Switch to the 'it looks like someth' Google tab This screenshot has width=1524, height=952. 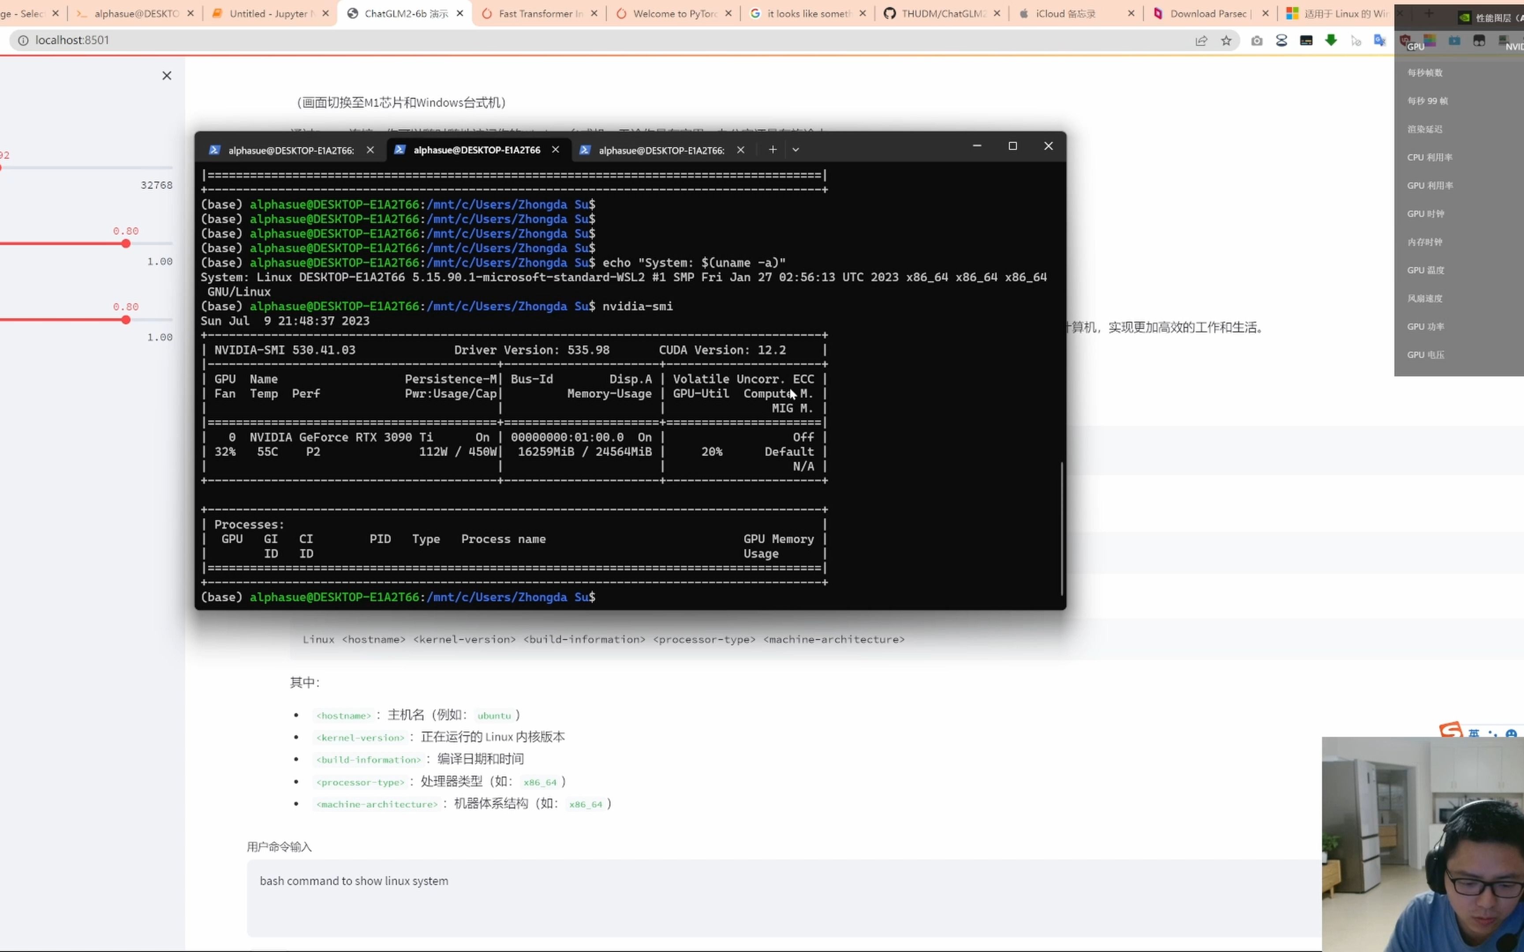(808, 13)
